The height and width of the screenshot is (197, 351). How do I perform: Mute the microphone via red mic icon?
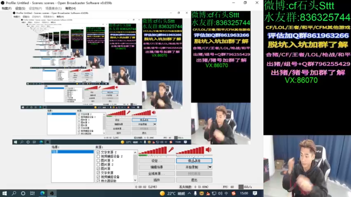coord(171,149)
